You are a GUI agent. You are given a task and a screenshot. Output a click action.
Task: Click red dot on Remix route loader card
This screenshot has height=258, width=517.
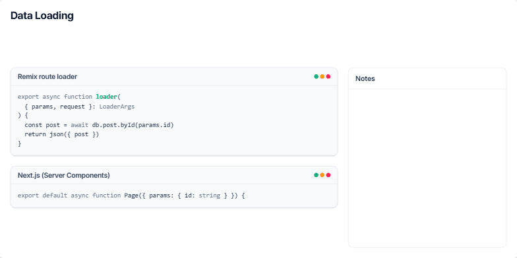pyautogui.click(x=328, y=76)
